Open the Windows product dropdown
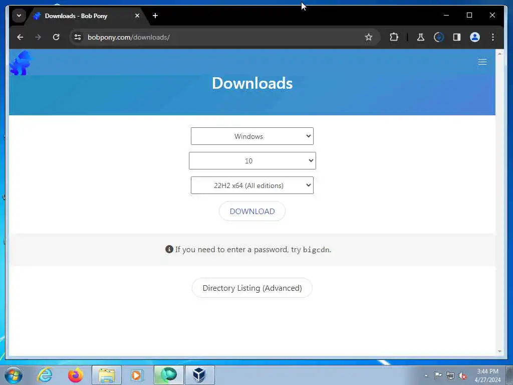The height and width of the screenshot is (385, 513). tap(252, 136)
